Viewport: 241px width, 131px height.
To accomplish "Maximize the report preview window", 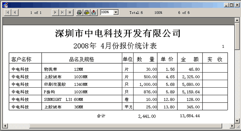I will pyautogui.click(x=231, y=5).
